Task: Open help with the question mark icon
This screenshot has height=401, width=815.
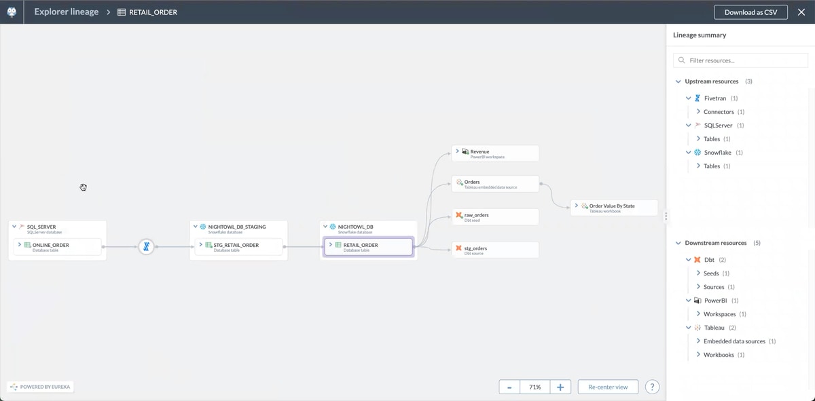Action: [652, 387]
